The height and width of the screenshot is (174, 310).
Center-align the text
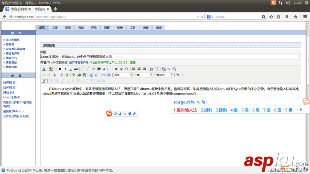[139, 69]
